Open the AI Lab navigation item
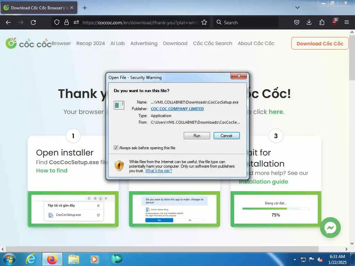This screenshot has width=355, height=266. [x=118, y=43]
